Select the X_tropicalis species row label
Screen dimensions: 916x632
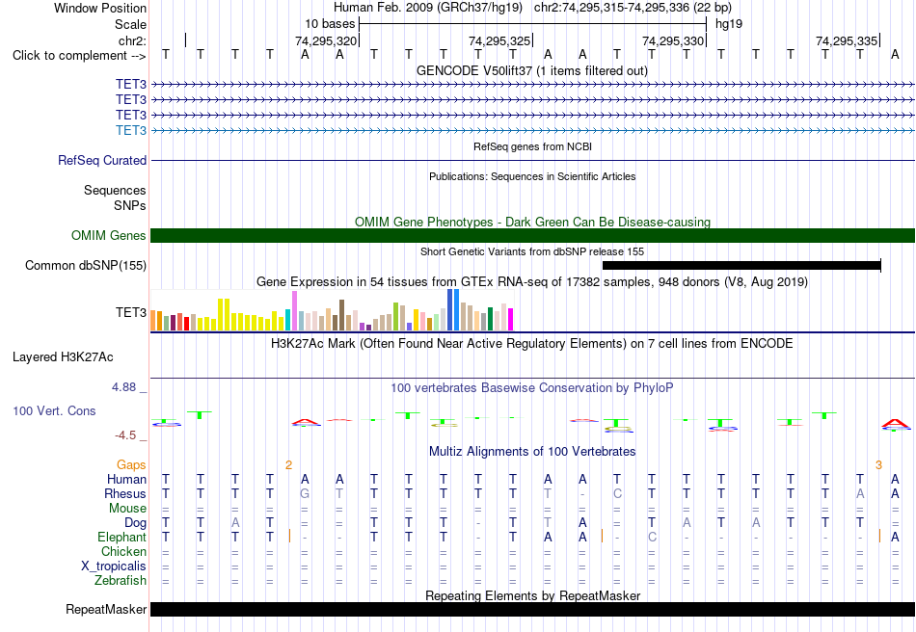pyautogui.click(x=114, y=566)
